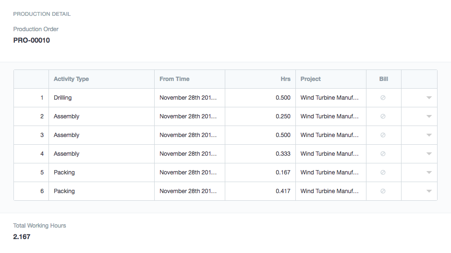Click the Project cell in row 3
Image resolution: width=451 pixels, height=253 pixels.
click(x=330, y=135)
